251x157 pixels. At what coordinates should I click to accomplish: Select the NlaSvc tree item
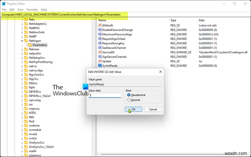pyautogui.click(x=33, y=83)
